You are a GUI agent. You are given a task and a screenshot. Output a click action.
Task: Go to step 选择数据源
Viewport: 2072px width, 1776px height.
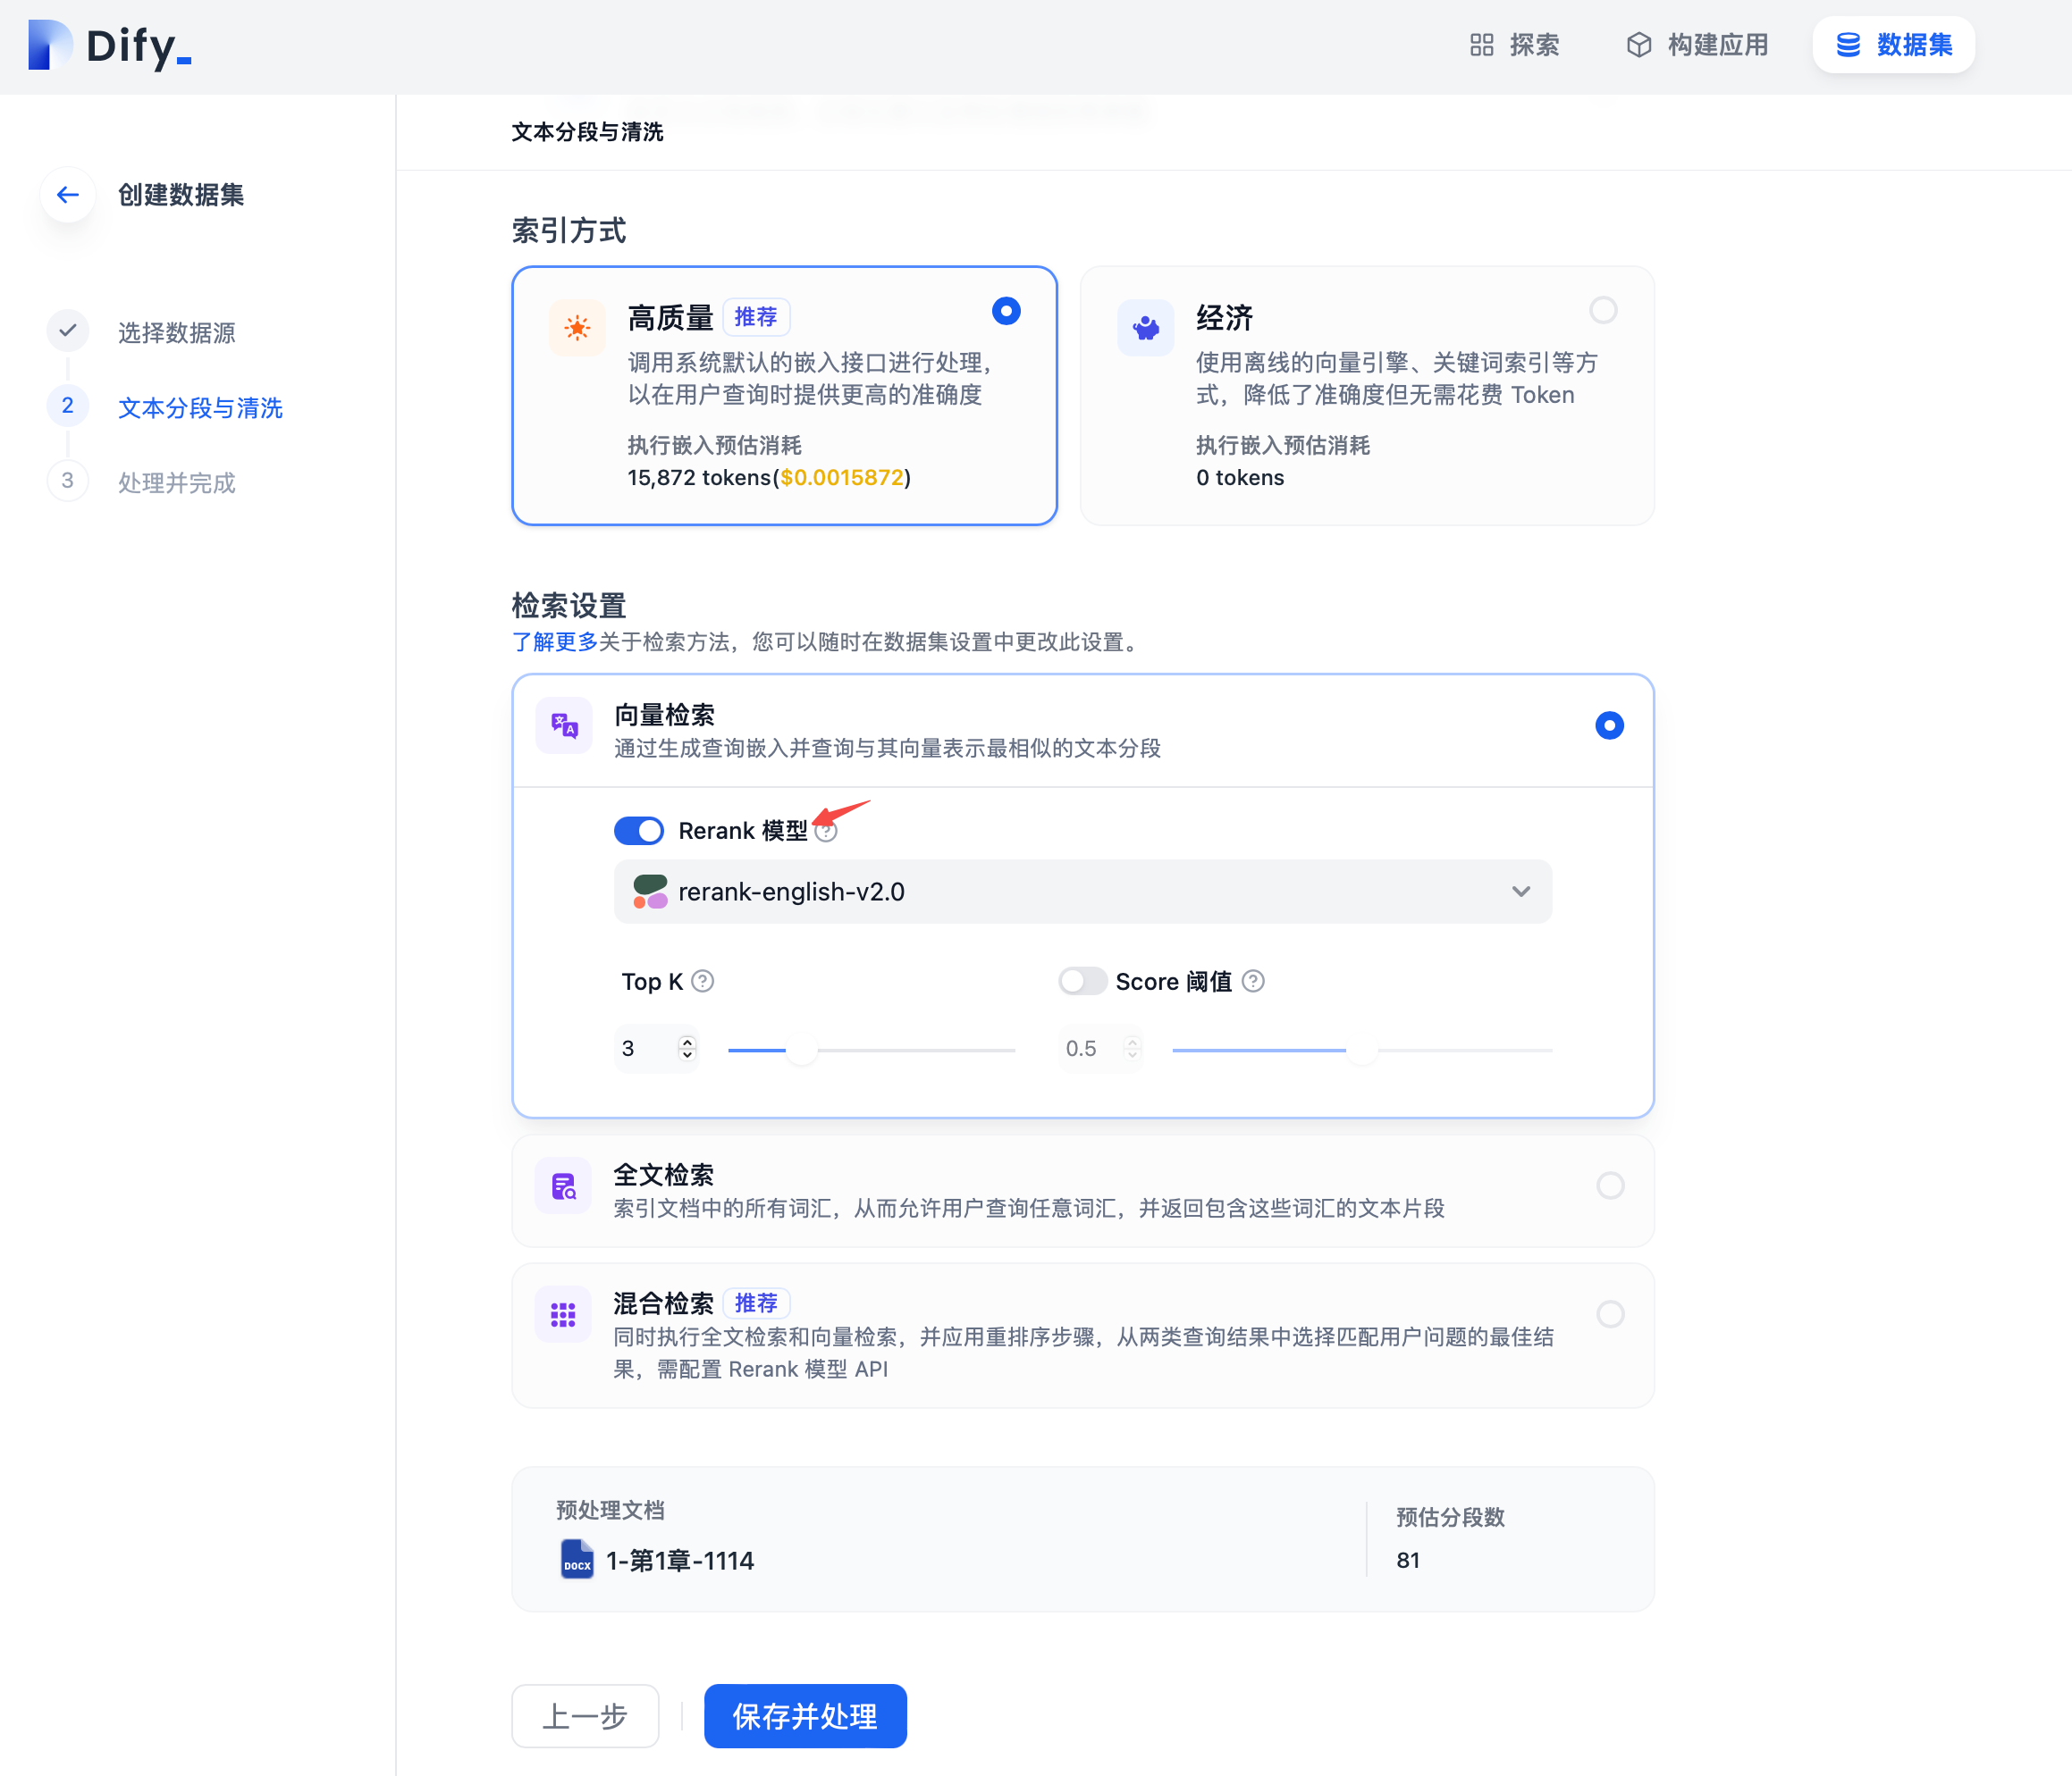177,333
